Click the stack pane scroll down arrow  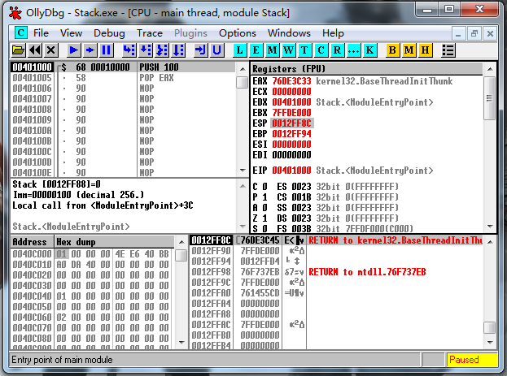coord(490,343)
